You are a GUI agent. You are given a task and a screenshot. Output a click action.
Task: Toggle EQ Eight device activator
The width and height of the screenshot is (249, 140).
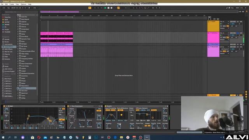pos(4,106)
